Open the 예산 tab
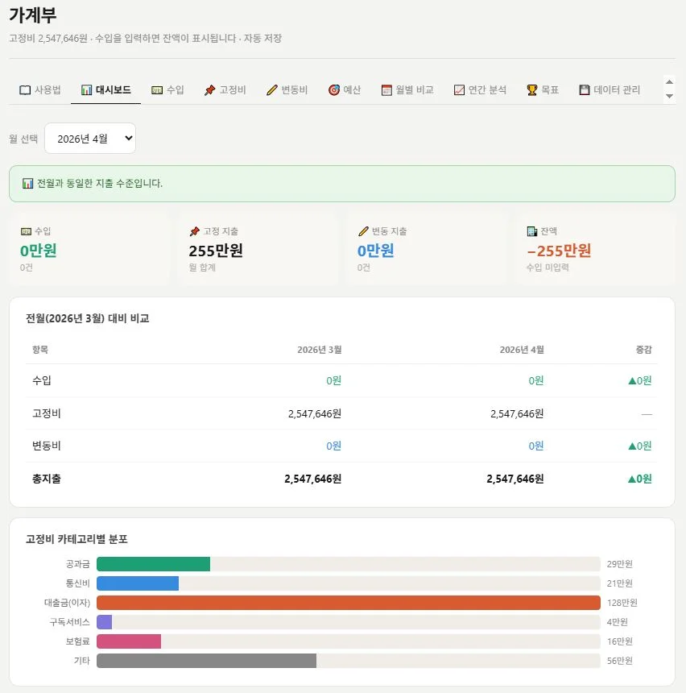 point(345,89)
